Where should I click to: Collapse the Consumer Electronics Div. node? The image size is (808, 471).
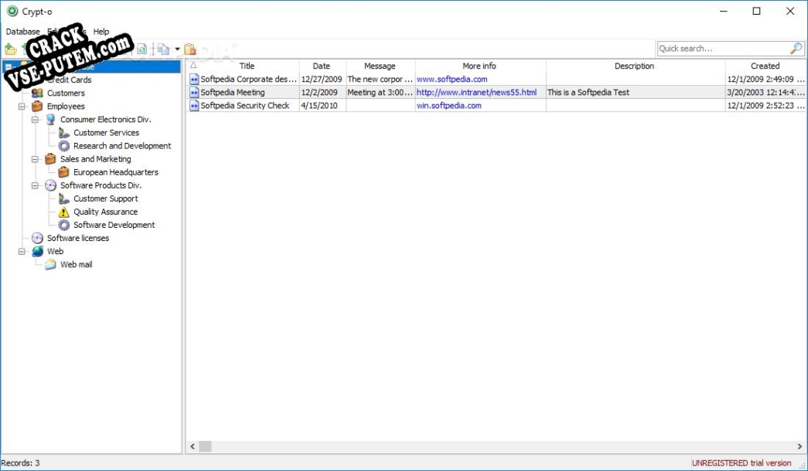[x=35, y=120]
